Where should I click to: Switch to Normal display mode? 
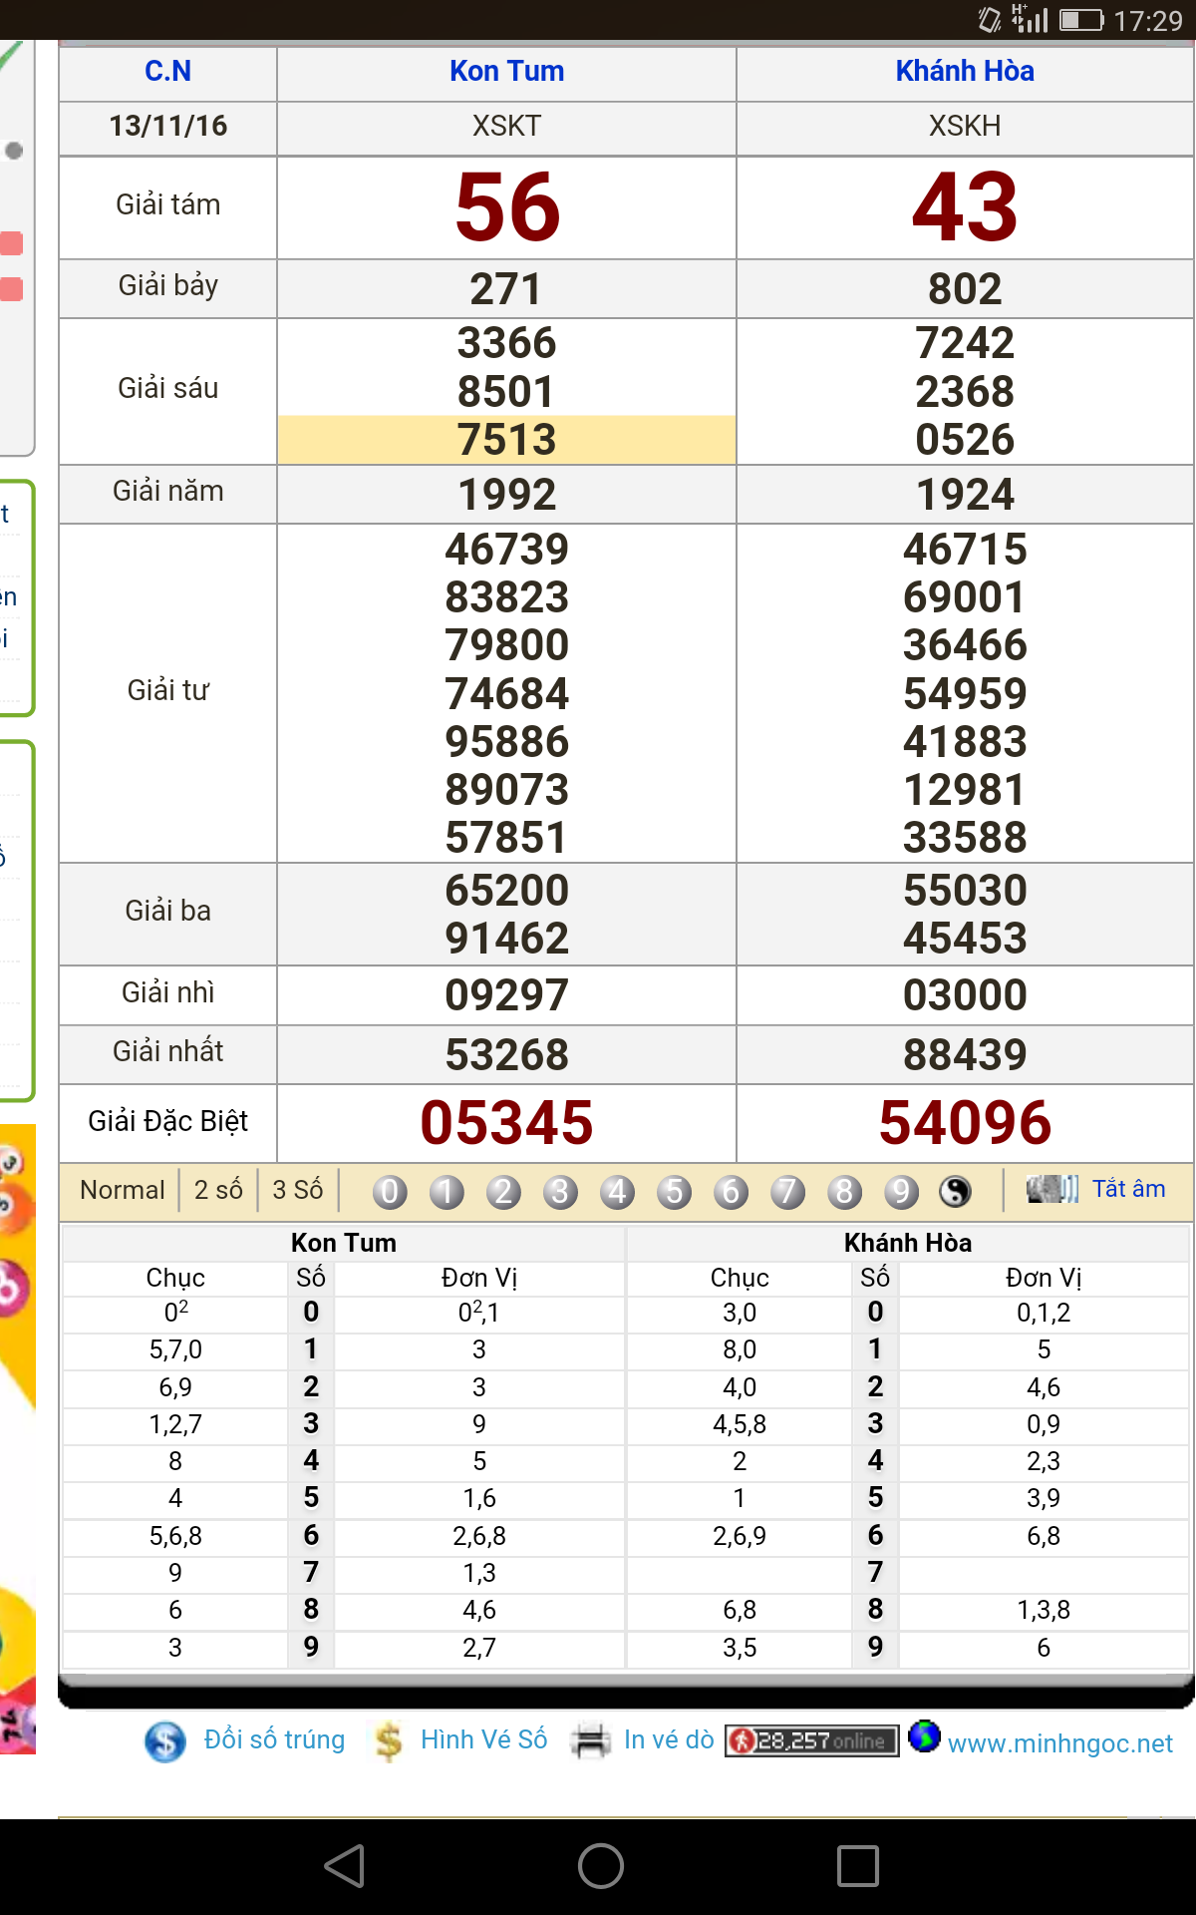tap(122, 1190)
